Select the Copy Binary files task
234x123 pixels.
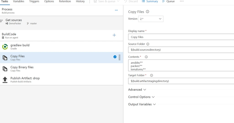61,69
